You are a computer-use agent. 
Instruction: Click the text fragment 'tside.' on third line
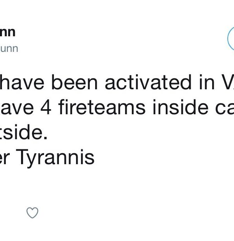(23, 133)
